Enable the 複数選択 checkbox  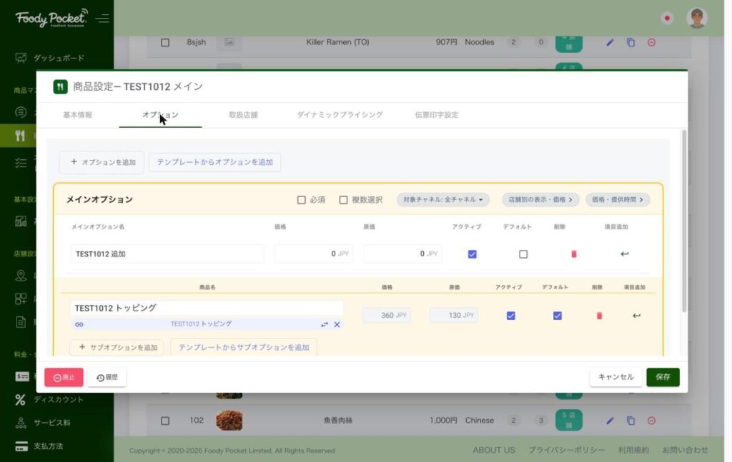point(343,200)
